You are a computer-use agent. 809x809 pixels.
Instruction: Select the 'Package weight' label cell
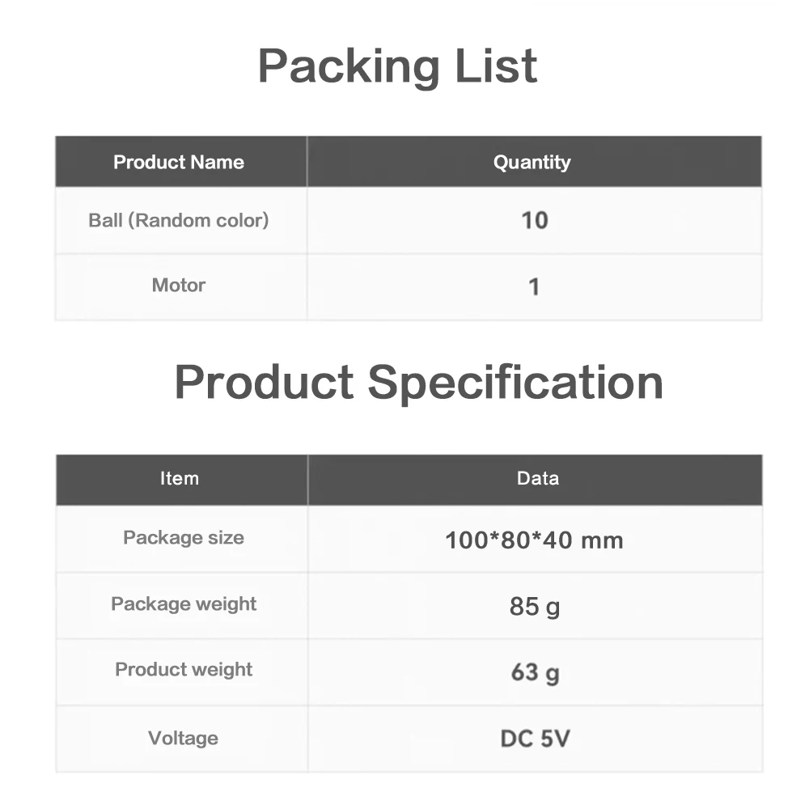(184, 604)
